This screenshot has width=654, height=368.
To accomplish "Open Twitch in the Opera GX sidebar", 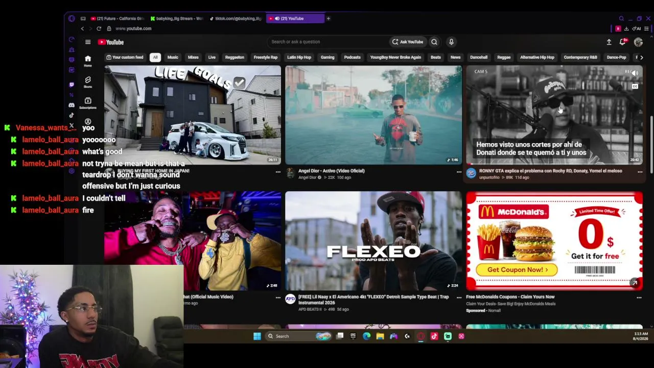I will tap(72, 84).
